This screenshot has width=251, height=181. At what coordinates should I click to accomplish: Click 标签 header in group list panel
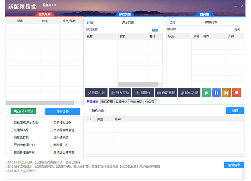tap(179, 36)
